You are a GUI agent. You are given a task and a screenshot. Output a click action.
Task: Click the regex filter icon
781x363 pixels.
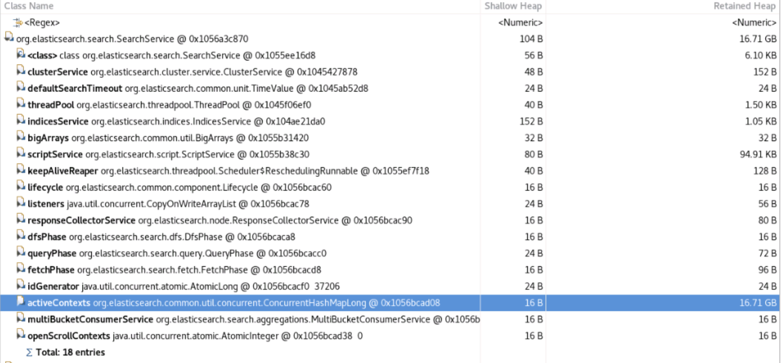17,23
